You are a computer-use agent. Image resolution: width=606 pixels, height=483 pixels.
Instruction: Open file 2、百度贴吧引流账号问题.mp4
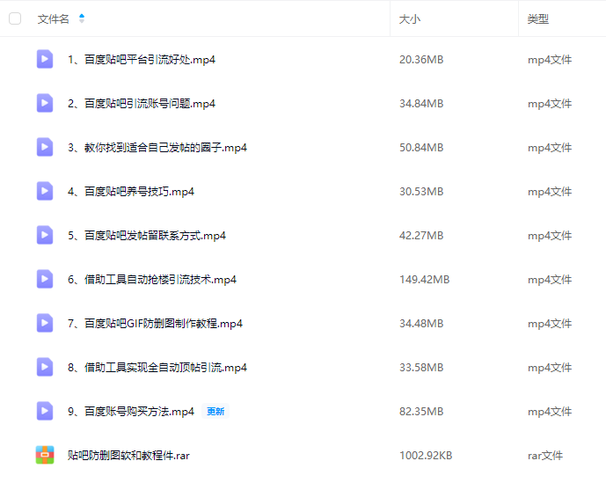tap(142, 104)
